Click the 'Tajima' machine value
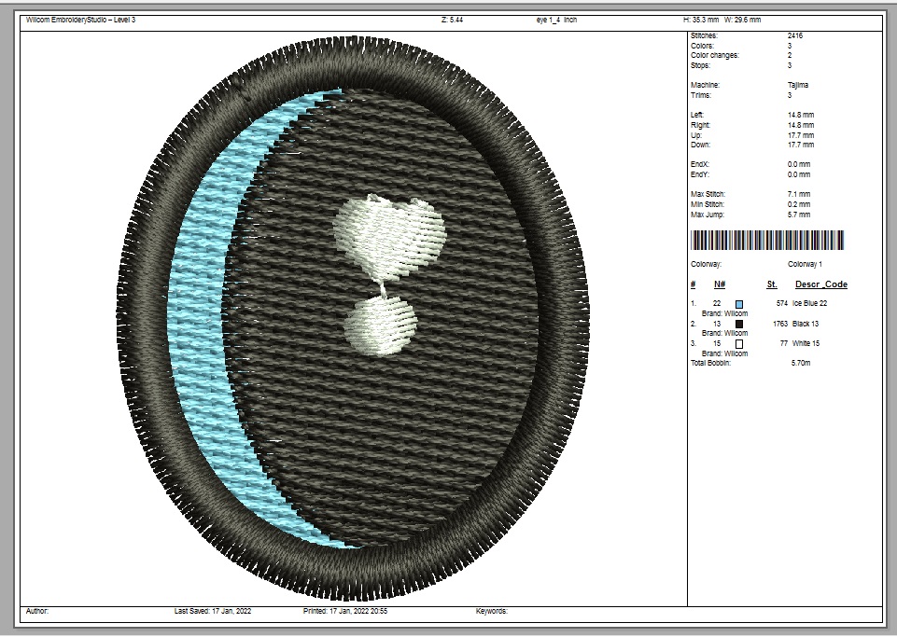 797,85
